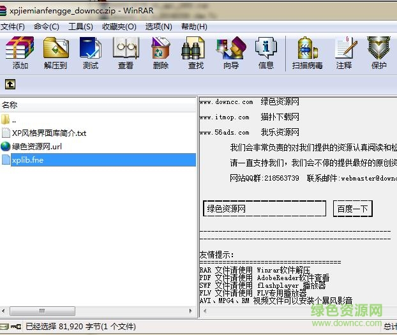Click the text file icon of XP风格界面库简介.txt
The width and height of the screenshot is (397, 335).
tap(6, 133)
